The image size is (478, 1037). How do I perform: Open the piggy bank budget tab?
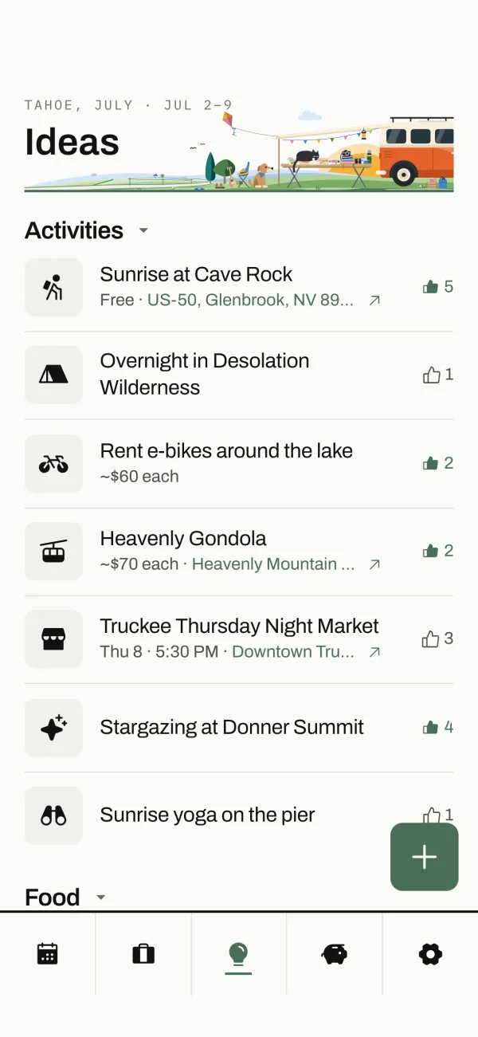click(335, 953)
